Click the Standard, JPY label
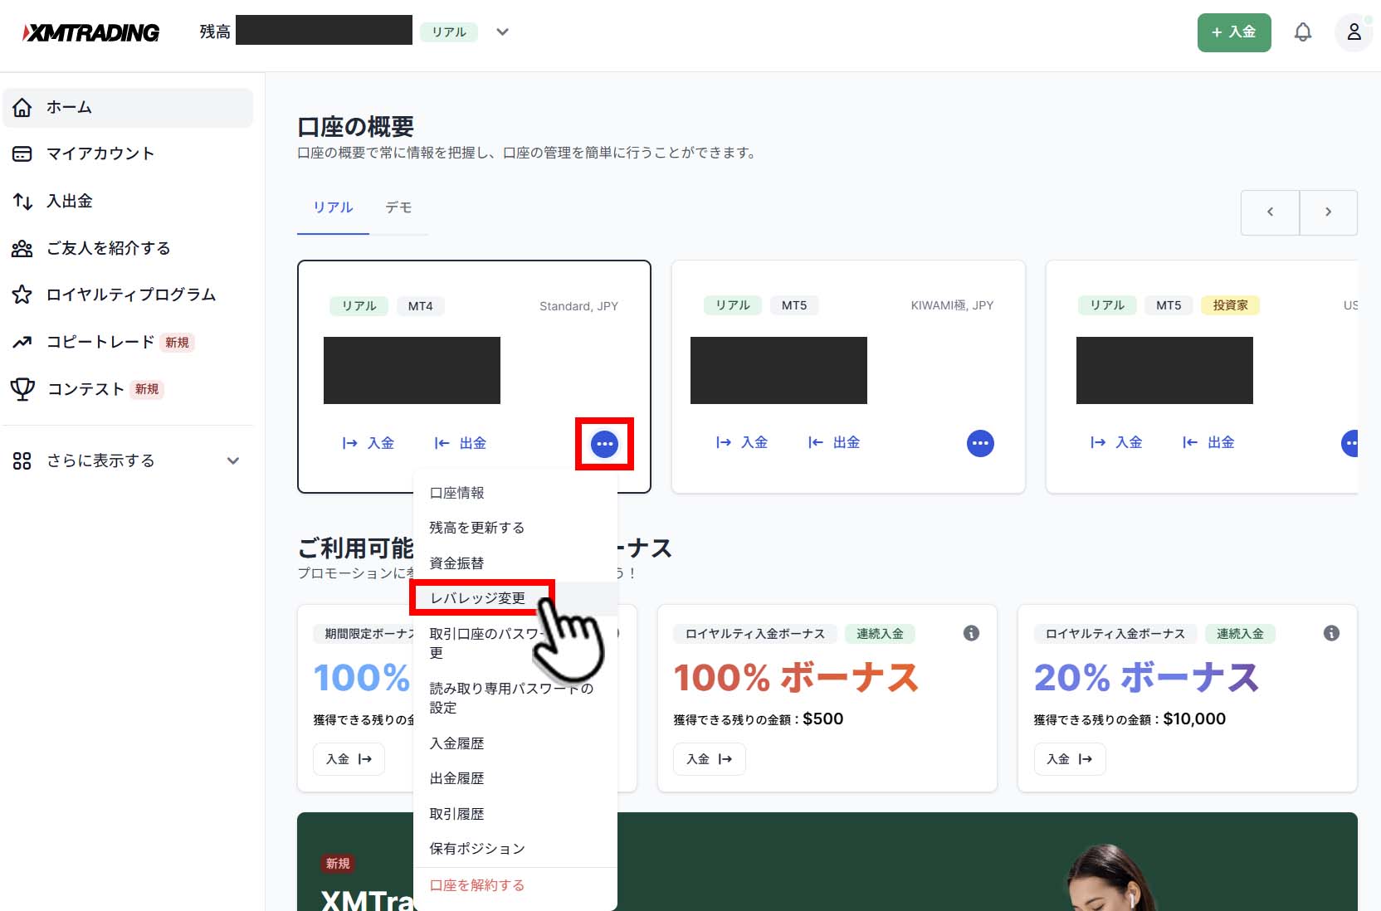 pos(578,306)
